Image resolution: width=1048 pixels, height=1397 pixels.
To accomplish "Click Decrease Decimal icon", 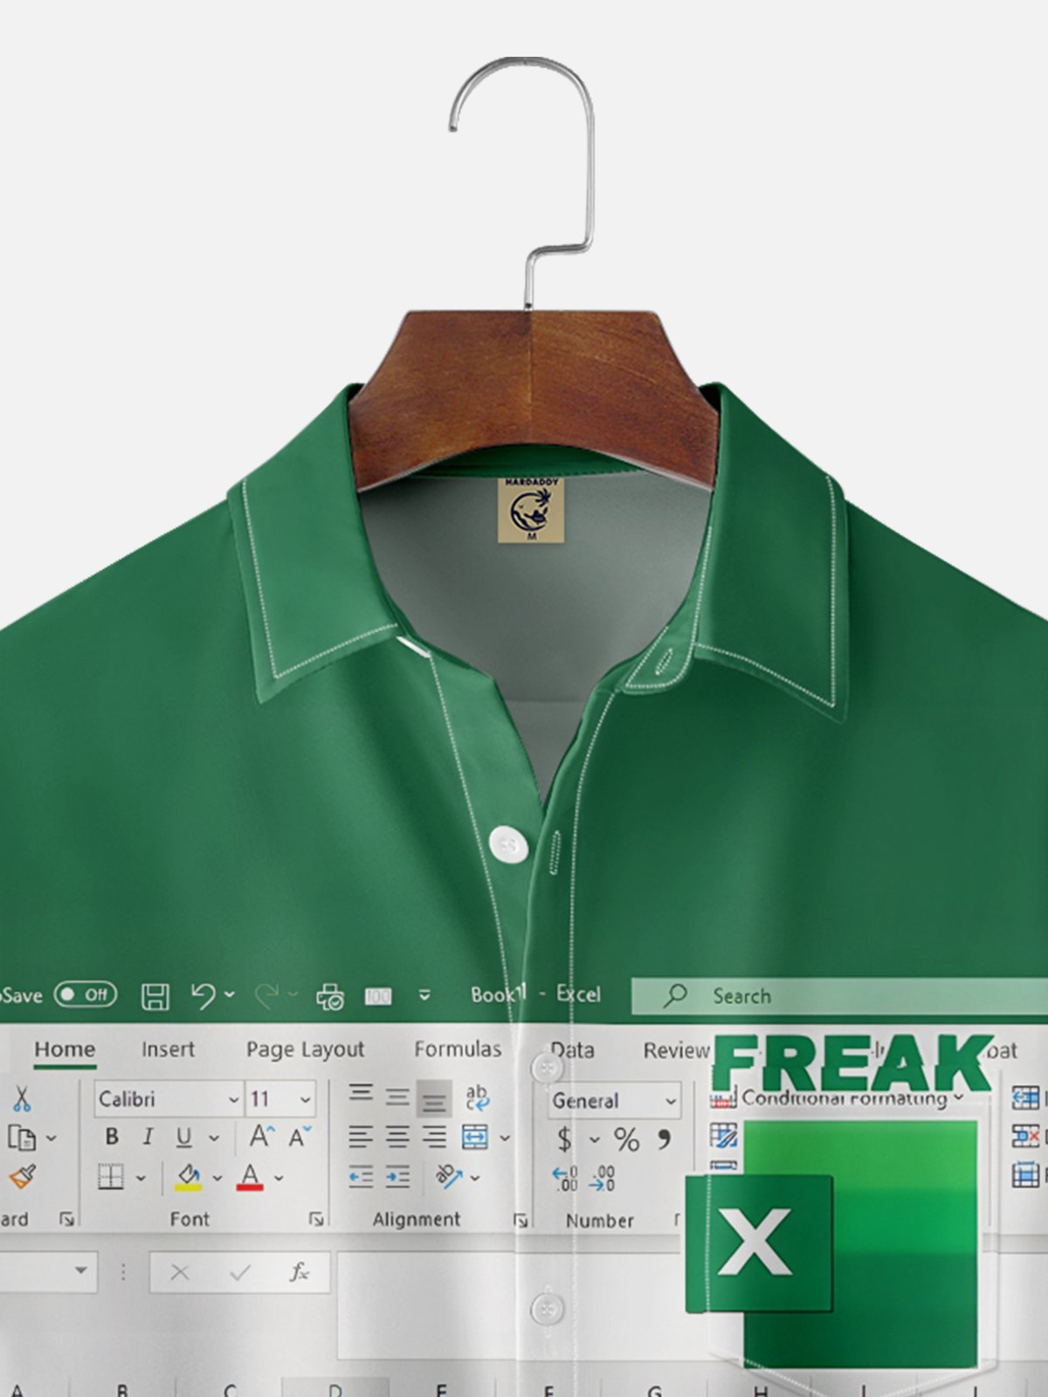I will pos(602,1179).
